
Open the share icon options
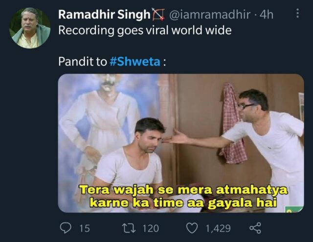point(255,228)
